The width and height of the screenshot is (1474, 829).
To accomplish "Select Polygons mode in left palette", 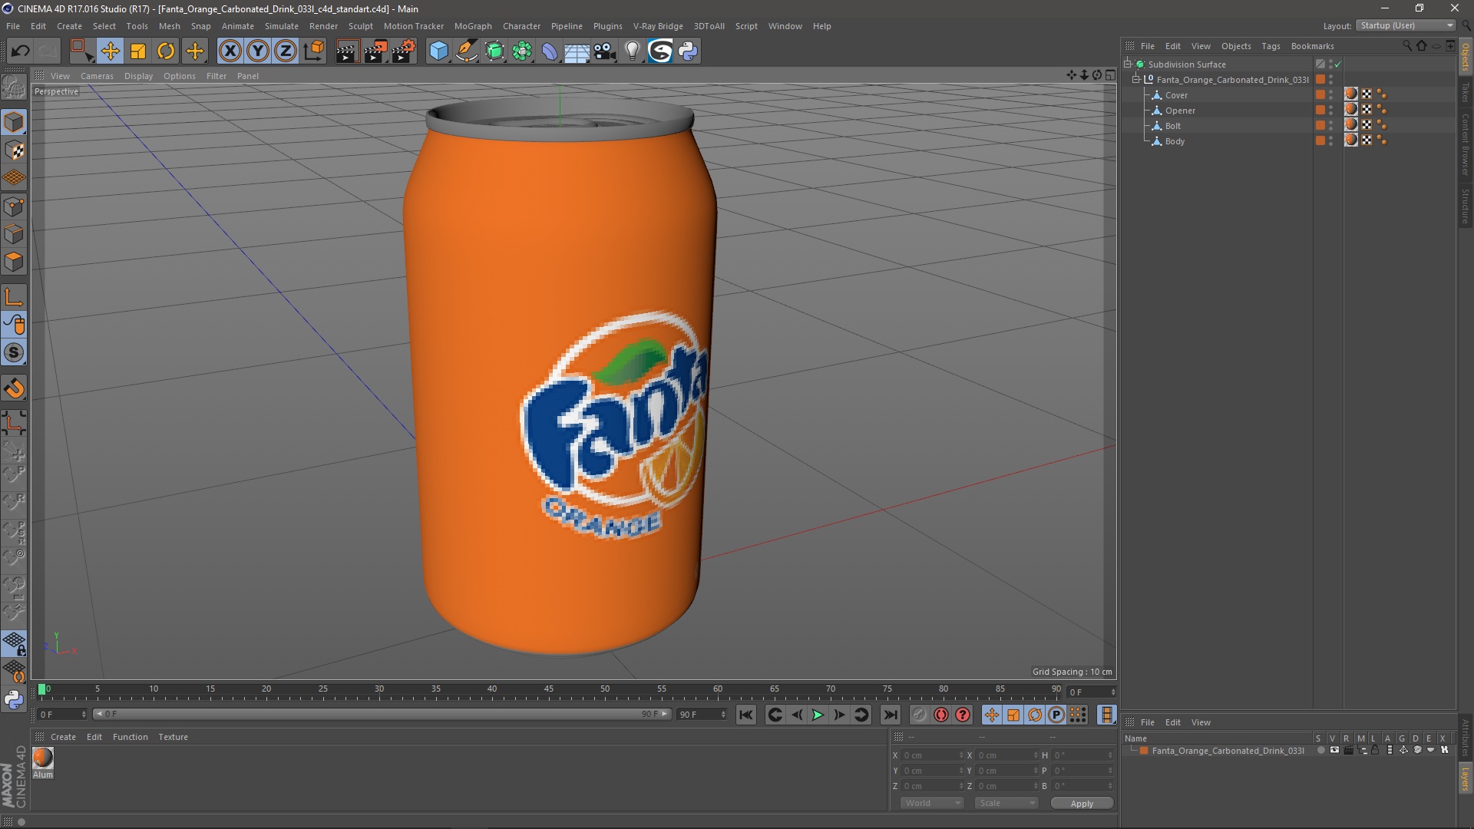I will (x=14, y=262).
